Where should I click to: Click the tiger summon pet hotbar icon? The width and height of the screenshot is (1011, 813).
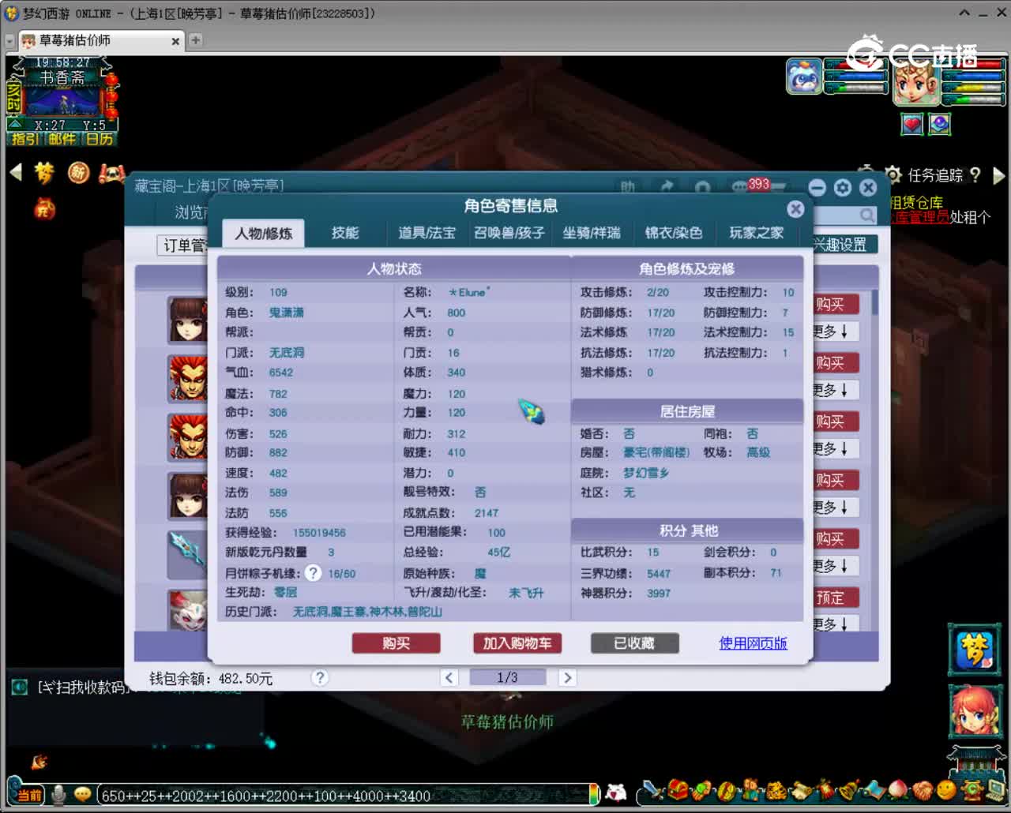click(x=776, y=792)
